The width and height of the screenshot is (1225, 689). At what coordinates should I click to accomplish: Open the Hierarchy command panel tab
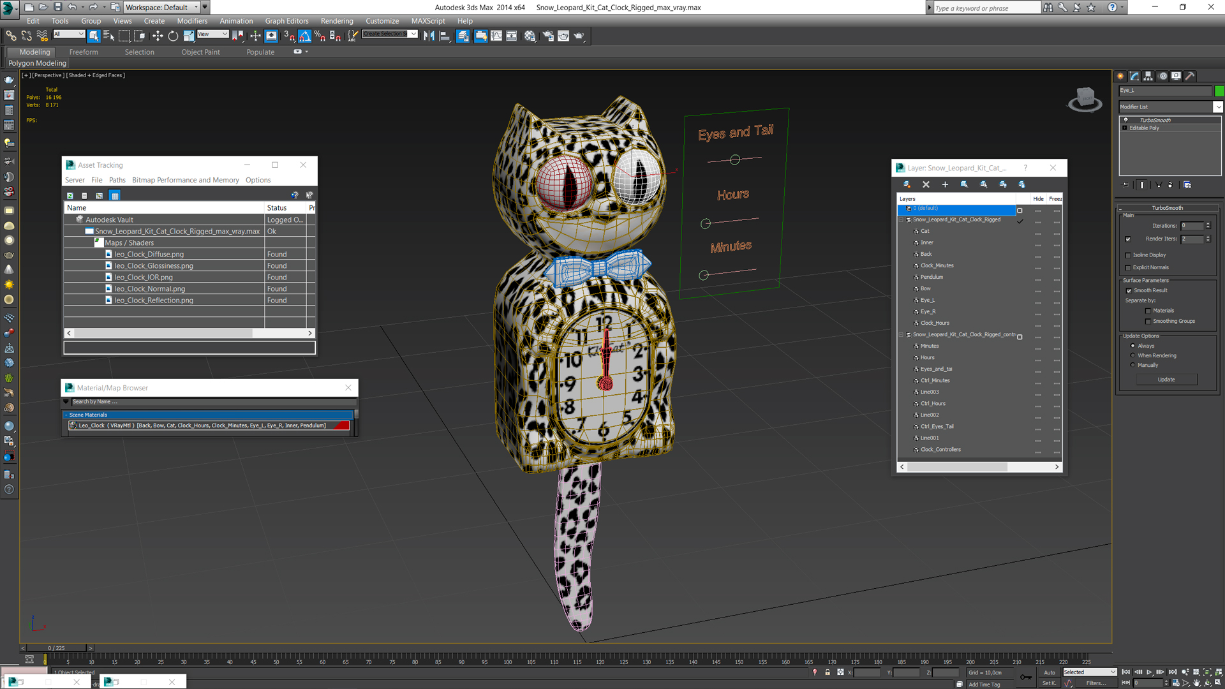[x=1148, y=76]
